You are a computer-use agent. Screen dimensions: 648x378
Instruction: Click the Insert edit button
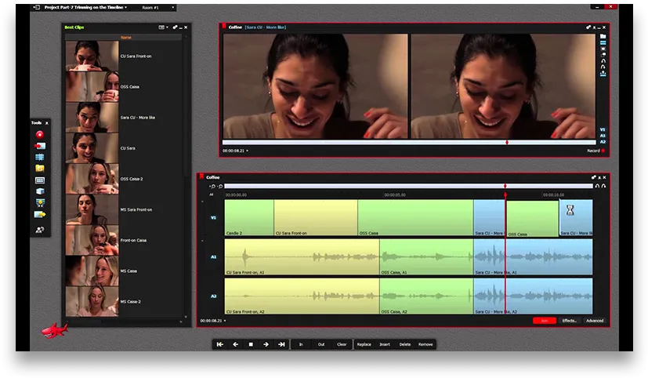[385, 344]
